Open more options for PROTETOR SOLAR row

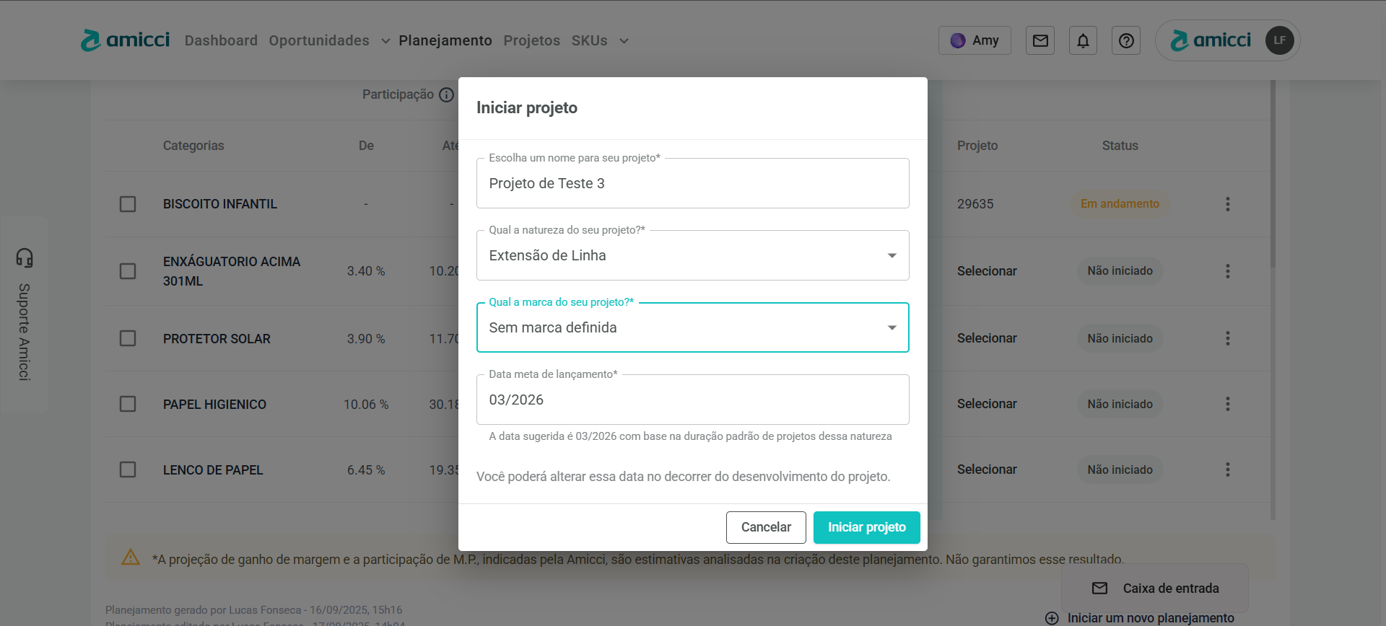1227,338
